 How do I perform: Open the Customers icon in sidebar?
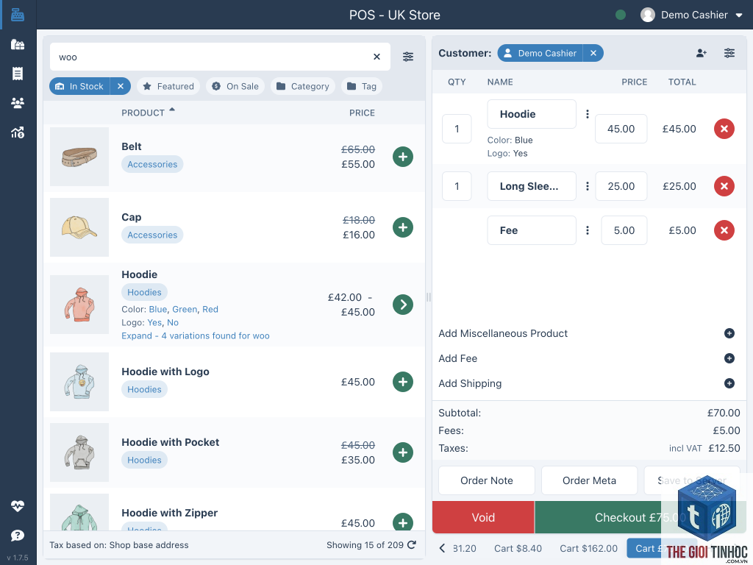tap(18, 103)
